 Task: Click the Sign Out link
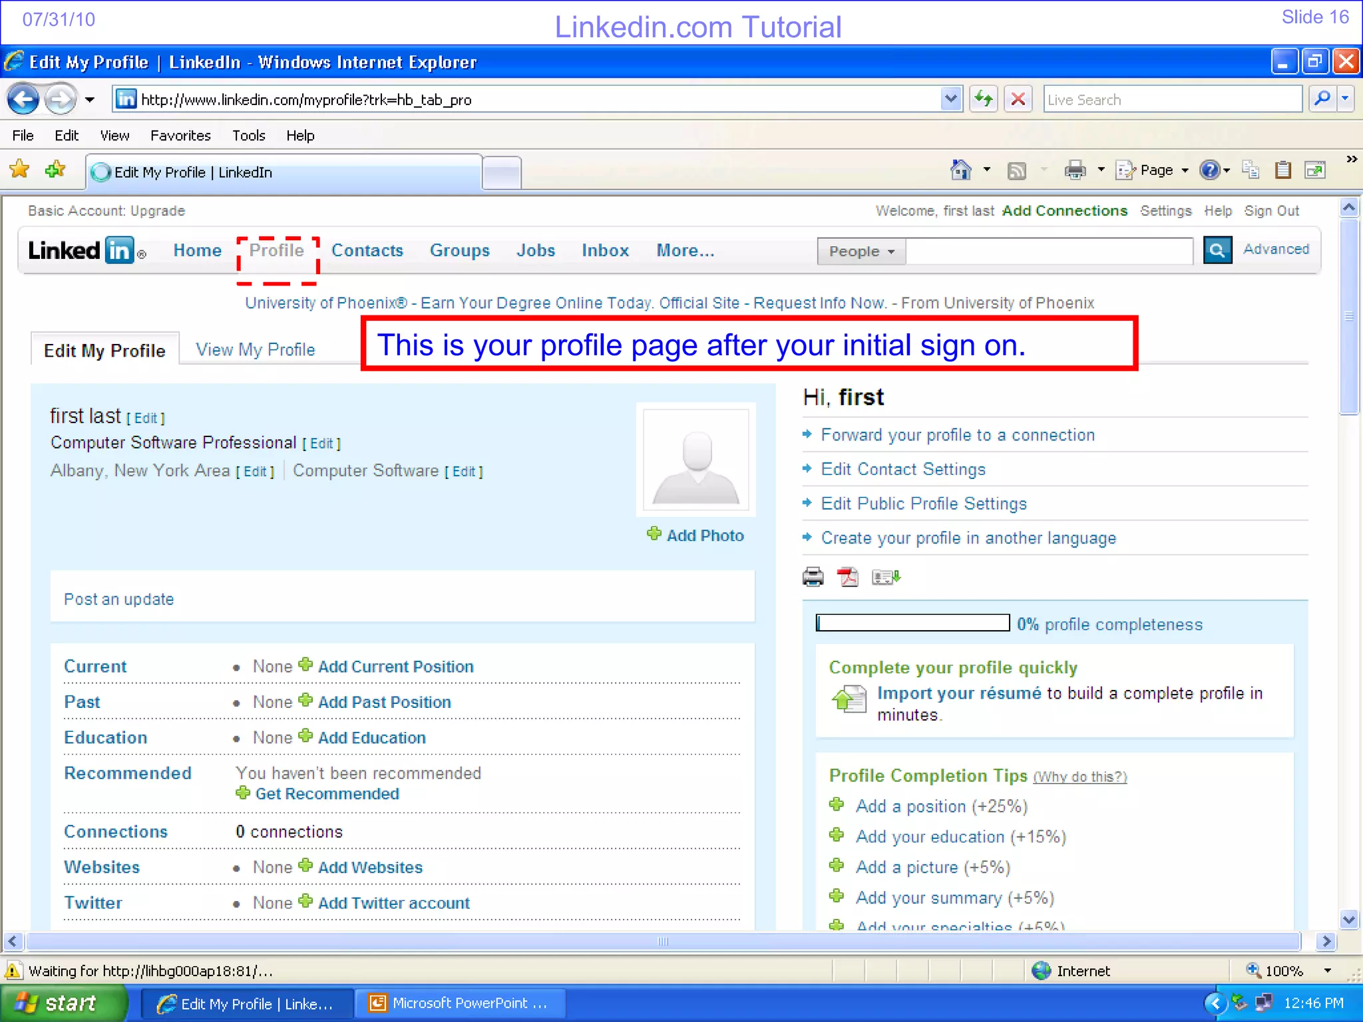click(x=1272, y=211)
